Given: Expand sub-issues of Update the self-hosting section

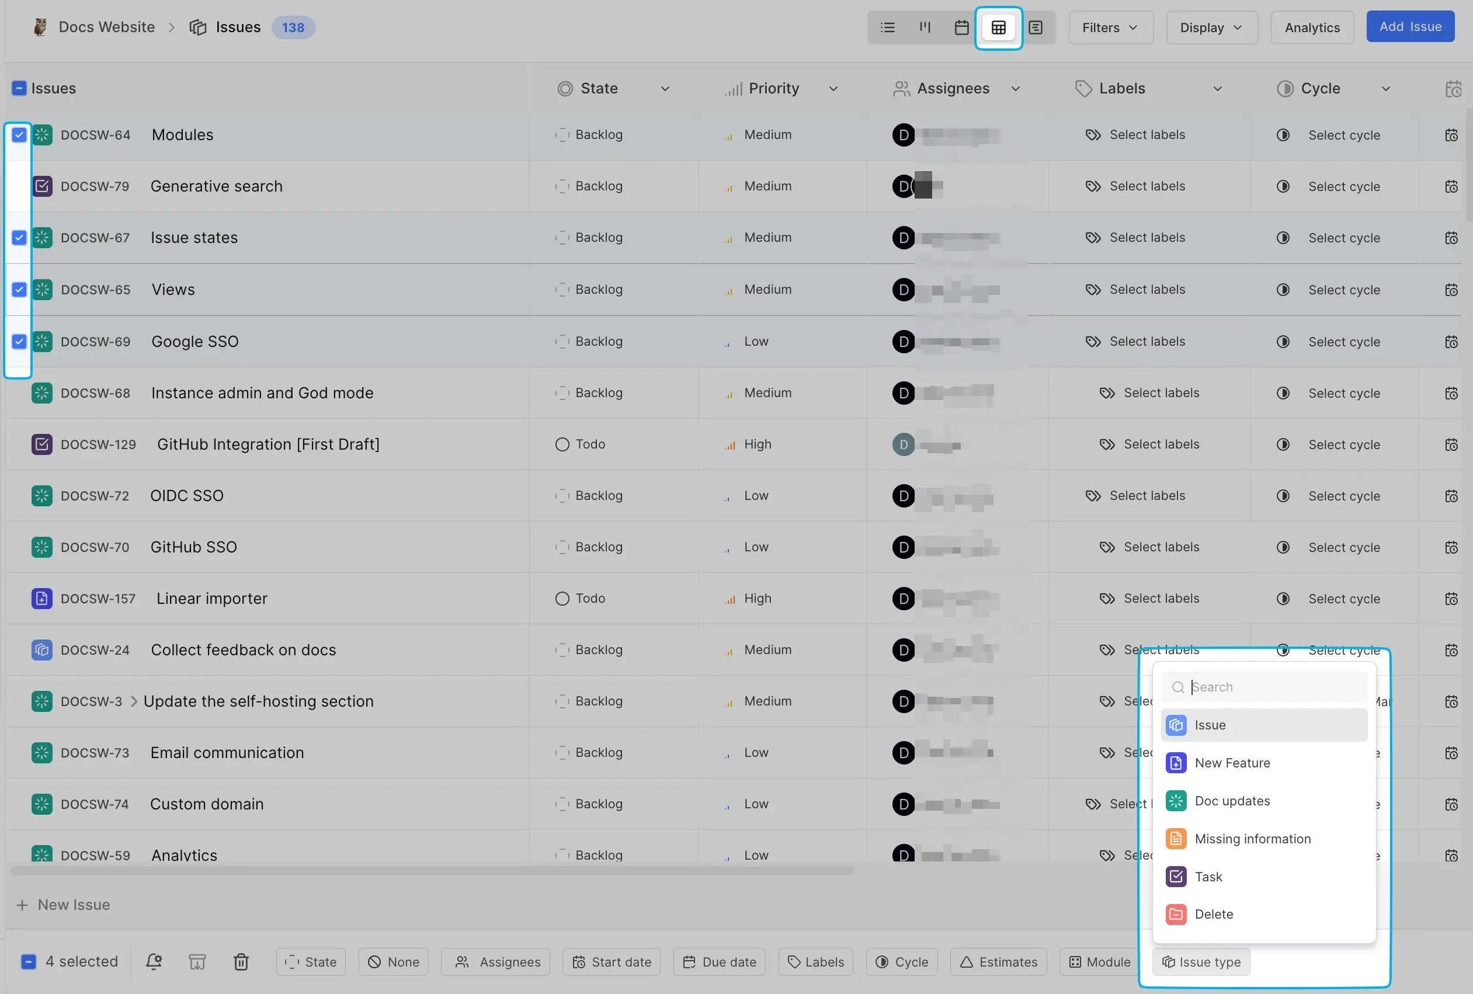Looking at the screenshot, I should 134,701.
